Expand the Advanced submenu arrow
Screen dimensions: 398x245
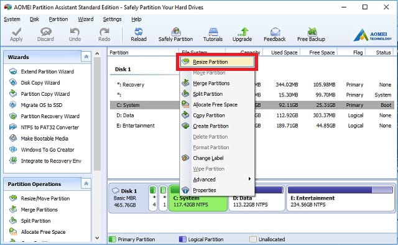(249, 179)
